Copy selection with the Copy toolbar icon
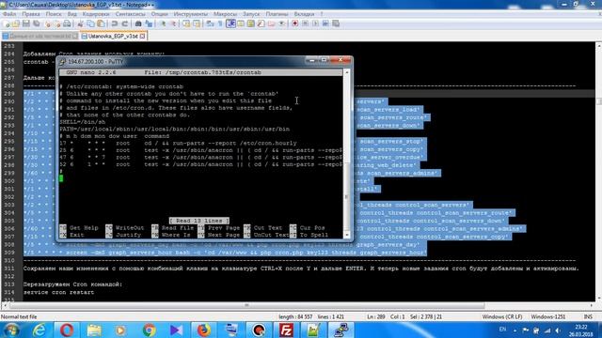Image resolution: width=602 pixels, height=338 pixels. pos(90,23)
